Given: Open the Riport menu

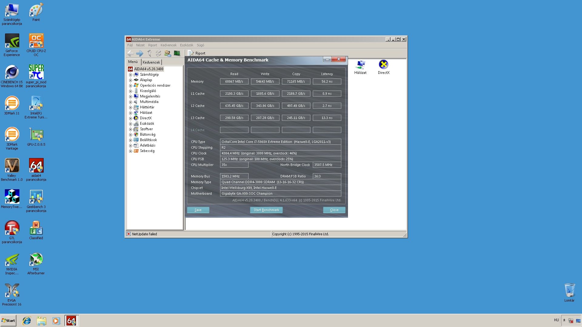Looking at the screenshot, I should pyautogui.click(x=152, y=45).
